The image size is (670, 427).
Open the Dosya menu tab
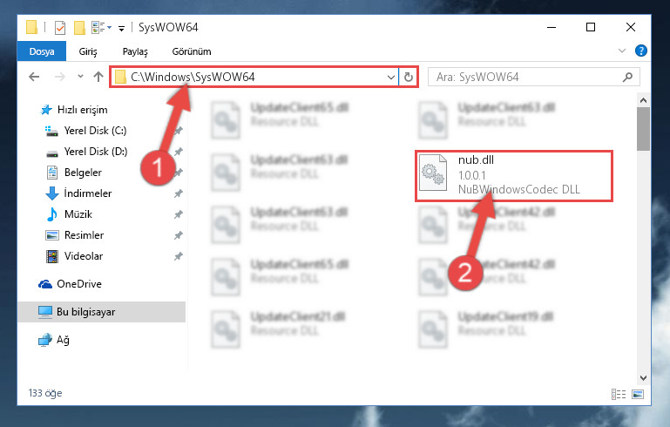[x=42, y=51]
